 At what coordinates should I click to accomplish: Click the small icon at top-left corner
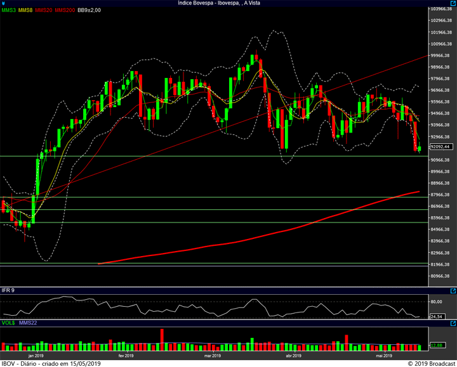3,3
